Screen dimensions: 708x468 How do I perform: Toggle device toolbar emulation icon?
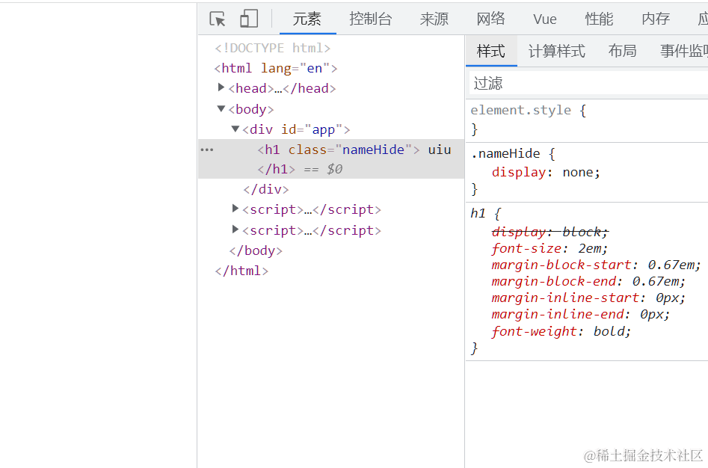coord(249,19)
